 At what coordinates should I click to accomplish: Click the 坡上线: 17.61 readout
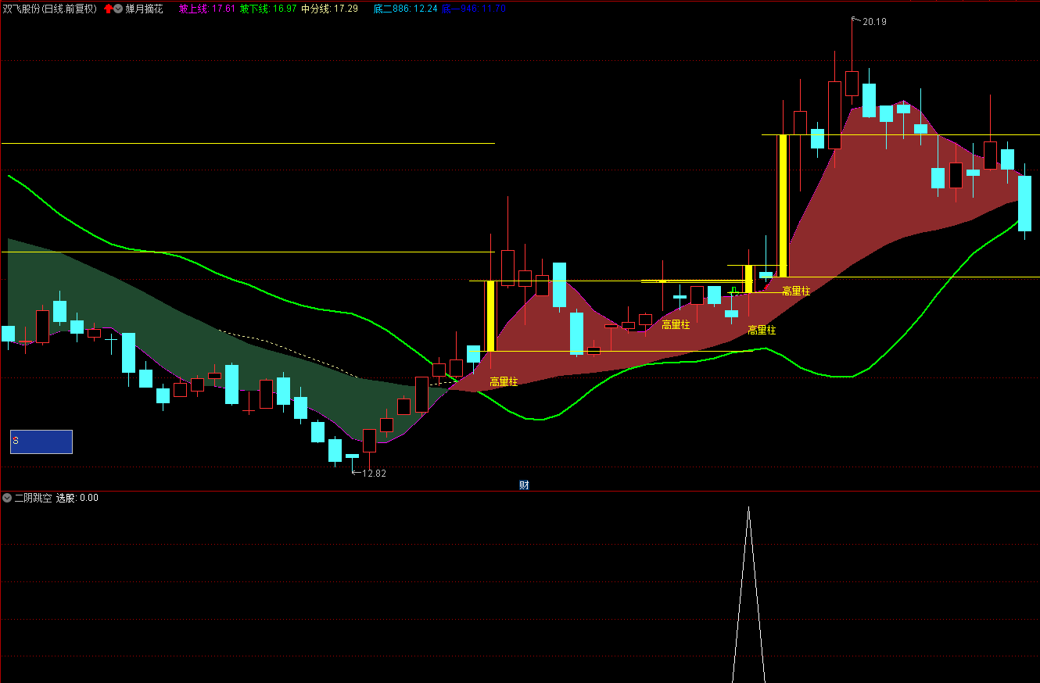click(x=207, y=9)
